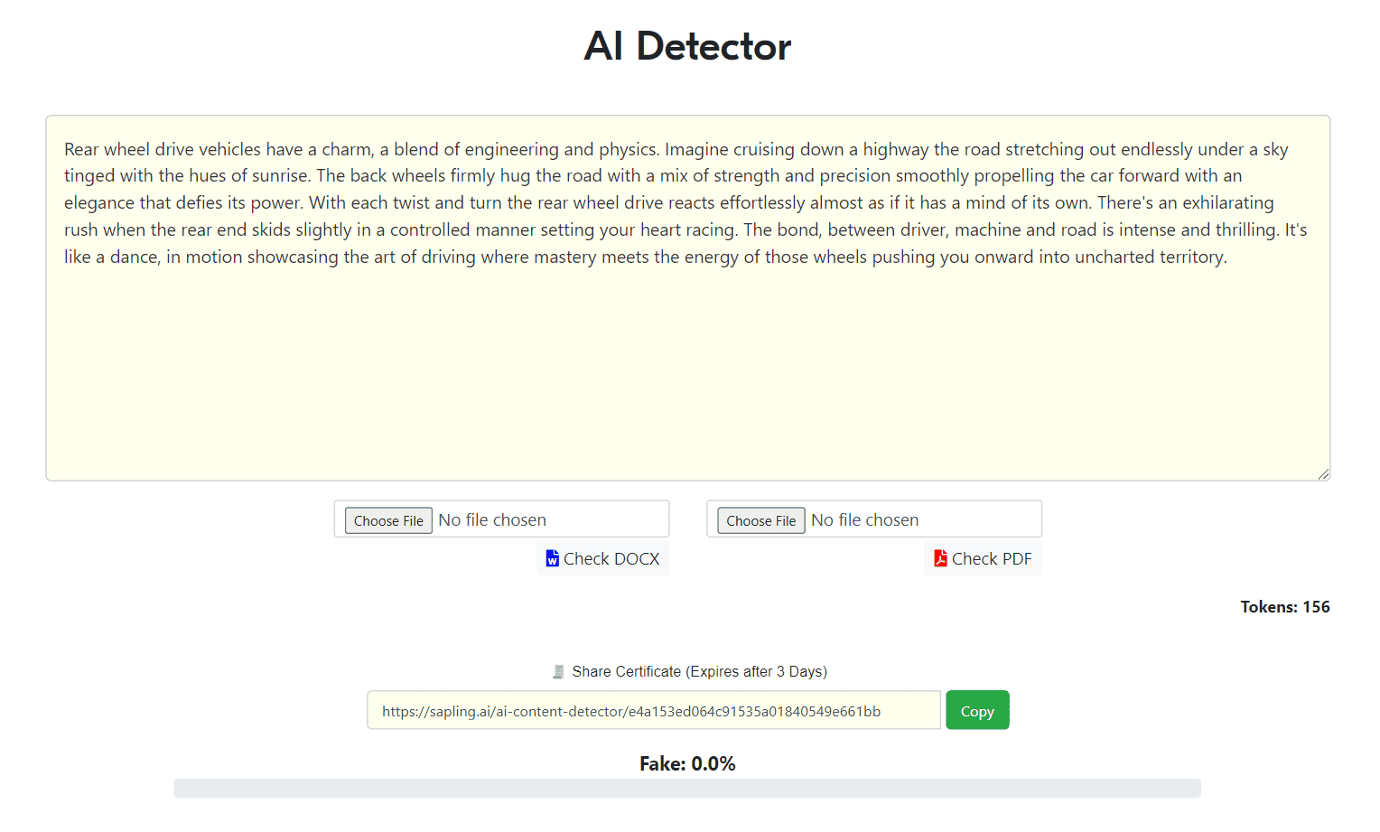
Task: Click the Share Certificate expiry label
Action: [700, 672]
